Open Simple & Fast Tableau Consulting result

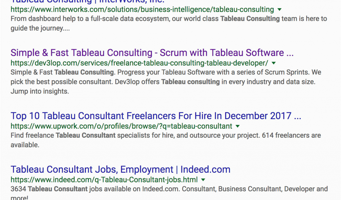(152, 53)
